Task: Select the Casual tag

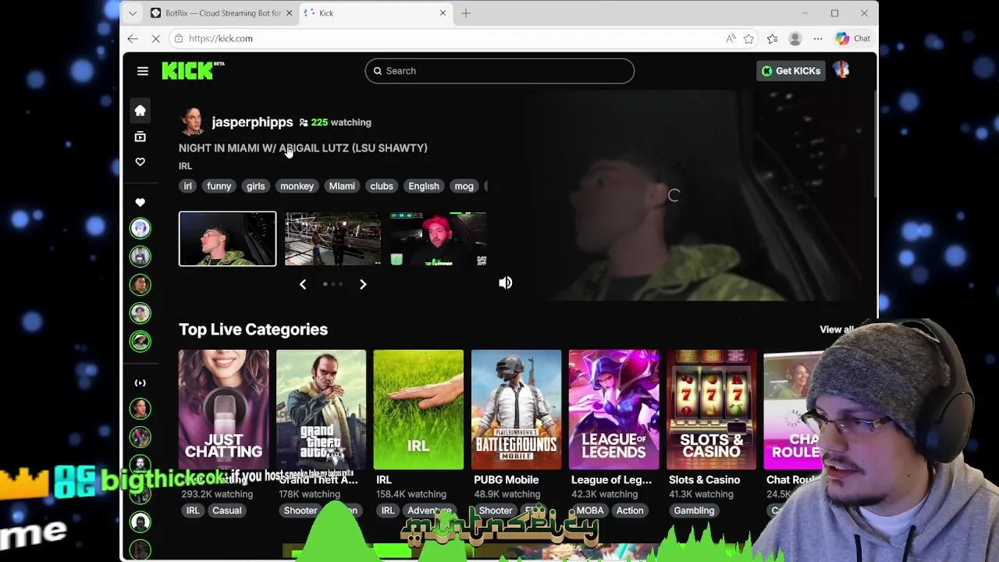Action: [227, 510]
